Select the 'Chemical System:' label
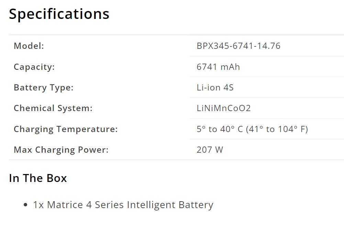 tap(53, 108)
